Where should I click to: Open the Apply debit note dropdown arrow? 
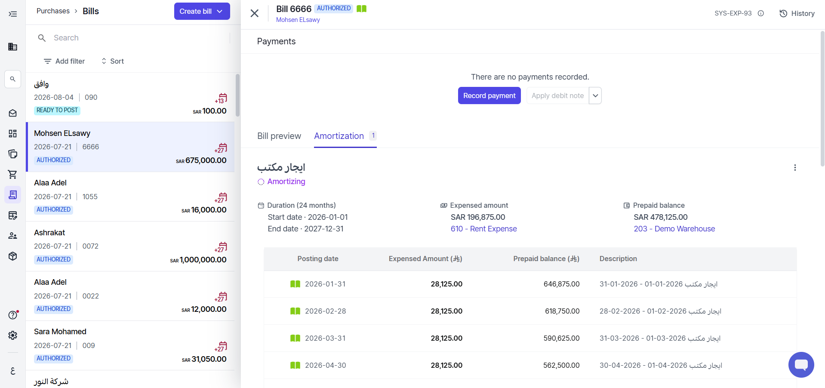(x=595, y=95)
